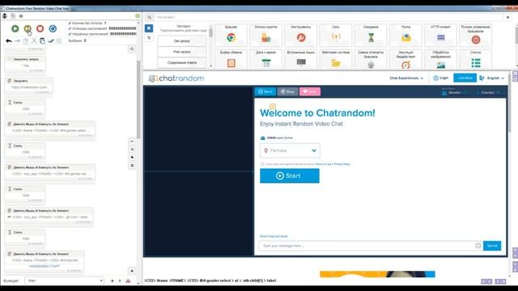Click the script panel vertical scrollbar
Screen dimensions: 518x291
tap(138, 99)
